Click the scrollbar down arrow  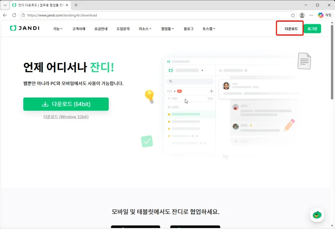tap(332, 226)
